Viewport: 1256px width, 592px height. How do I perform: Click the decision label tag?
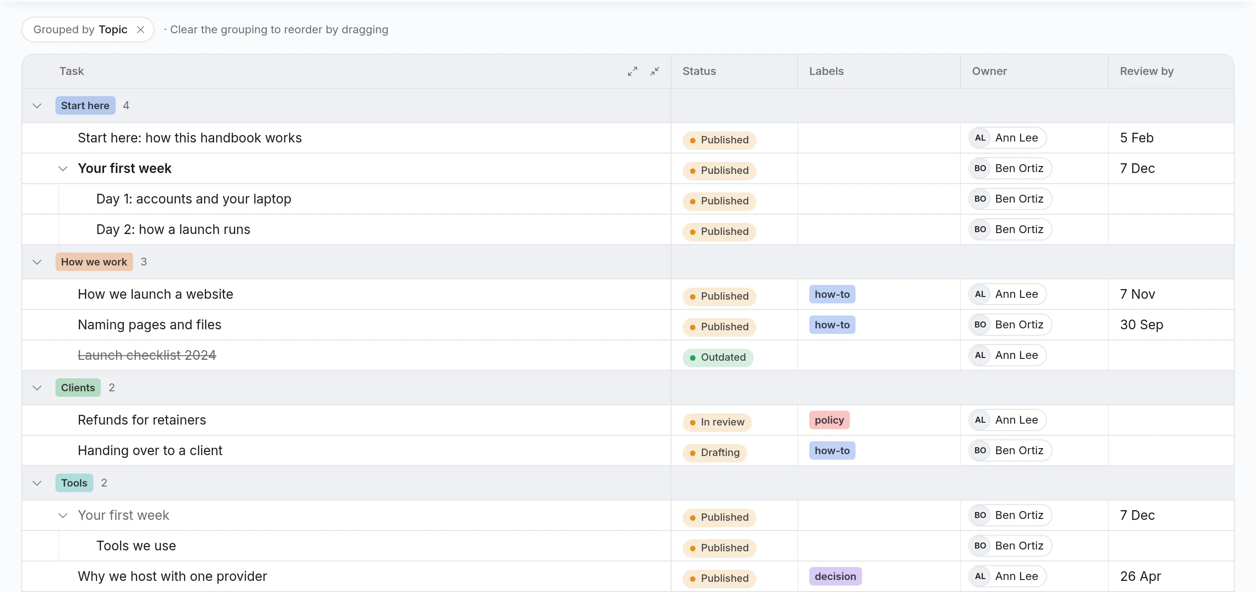click(835, 576)
